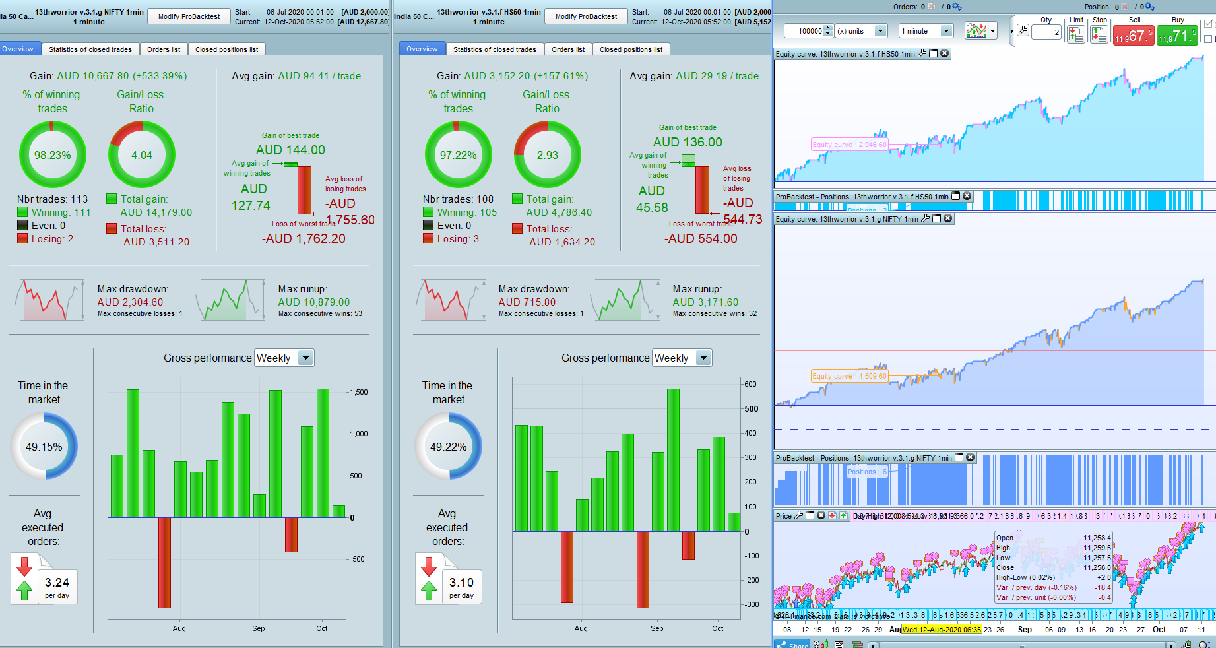Collapse the trading panel side arrow
This screenshot has width=1216, height=648.
(x=1011, y=31)
